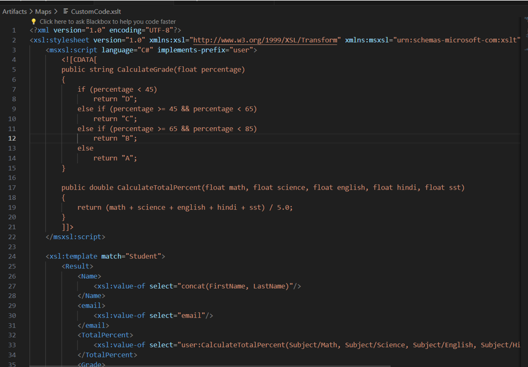
Task: Click 'Click here to ask Blackbox' hint
Action: (108, 21)
